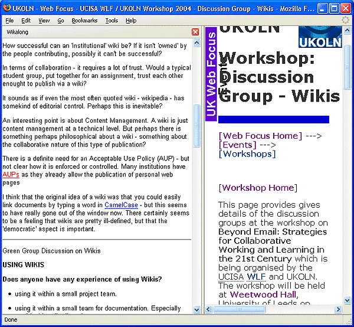Click the main page vertical scrollbar thumb
The image size is (354, 327).
click(x=348, y=67)
